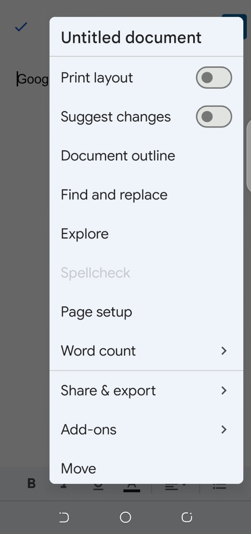Image resolution: width=251 pixels, height=534 pixels.
Task: Open Android recent apps button
Action: point(187,517)
